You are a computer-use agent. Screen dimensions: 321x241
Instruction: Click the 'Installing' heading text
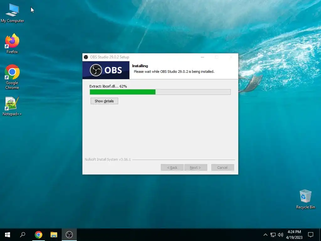point(140,66)
